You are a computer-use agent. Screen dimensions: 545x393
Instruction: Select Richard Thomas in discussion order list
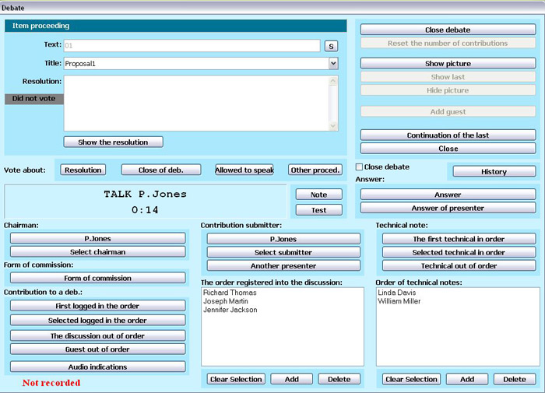(x=226, y=293)
